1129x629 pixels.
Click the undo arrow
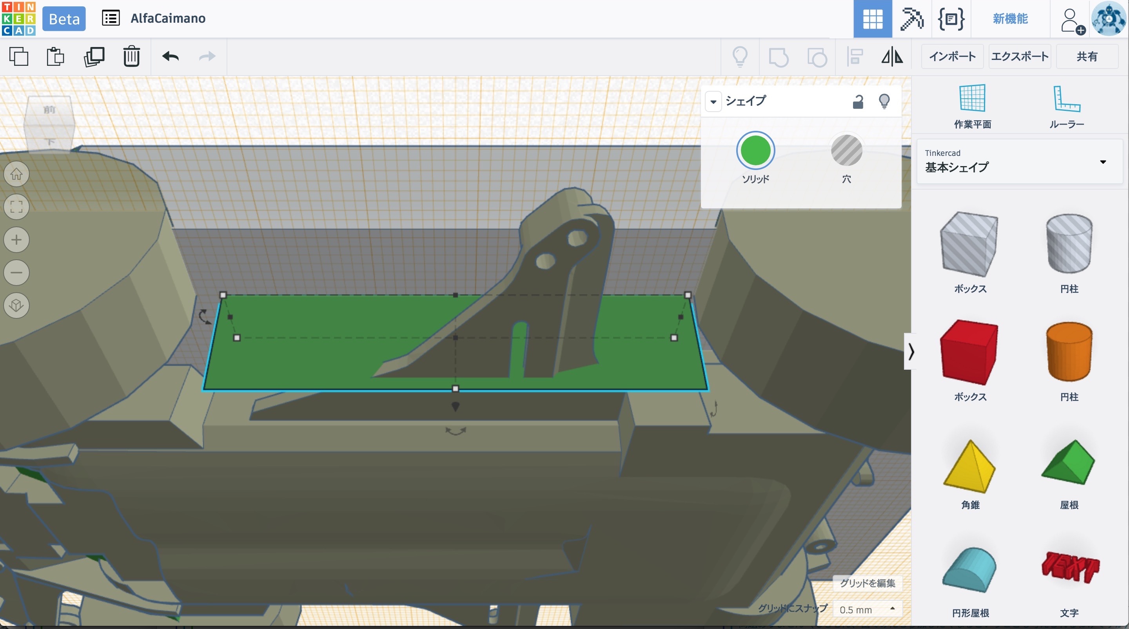(x=170, y=56)
